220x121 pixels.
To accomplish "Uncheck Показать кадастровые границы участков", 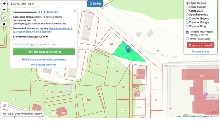I will point(187,32).
